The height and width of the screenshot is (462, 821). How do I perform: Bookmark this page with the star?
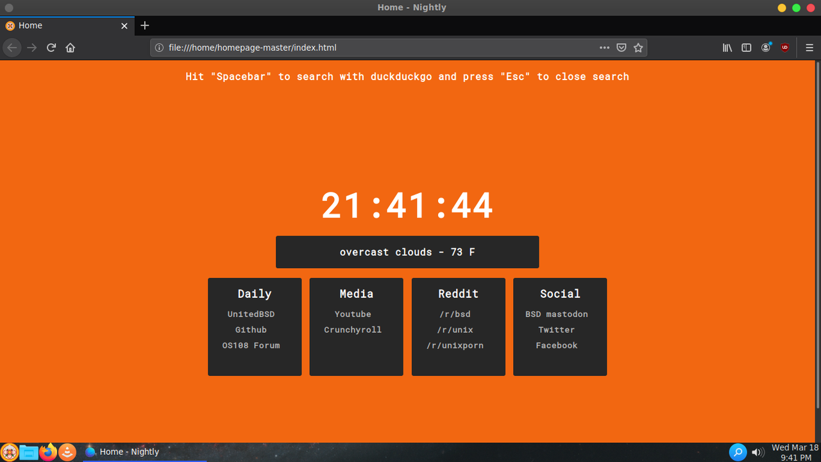pos(638,47)
